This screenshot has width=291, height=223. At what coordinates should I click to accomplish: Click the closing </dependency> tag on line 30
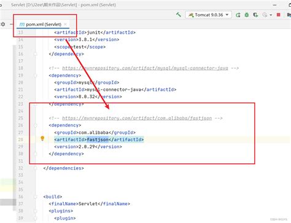click(66, 154)
